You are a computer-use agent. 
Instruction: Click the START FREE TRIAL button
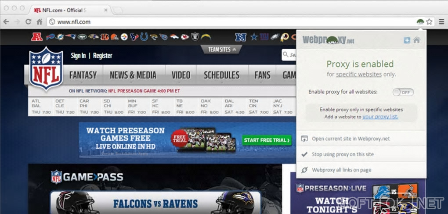pyautogui.click(x=267, y=140)
